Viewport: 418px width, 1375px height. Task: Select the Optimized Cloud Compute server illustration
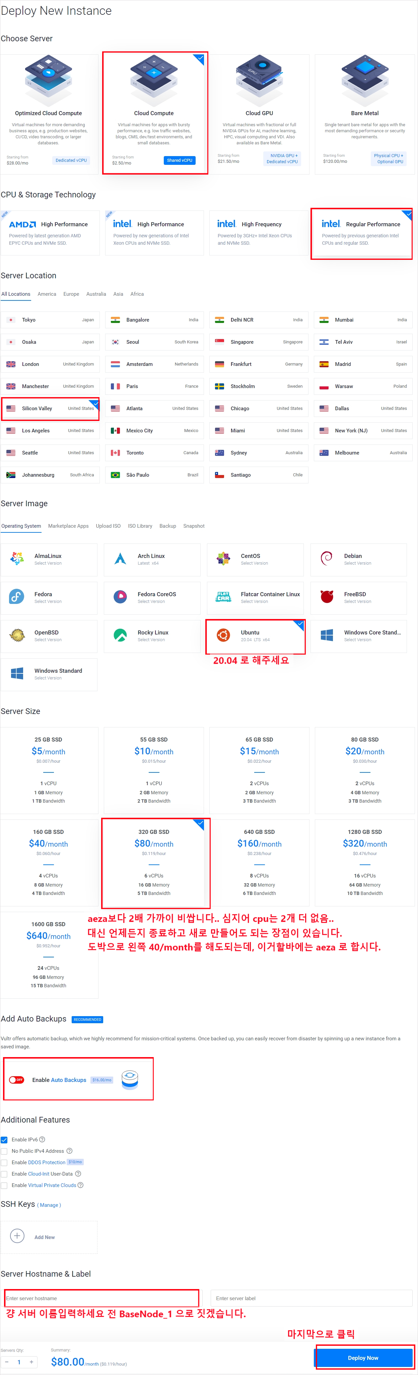coord(49,80)
